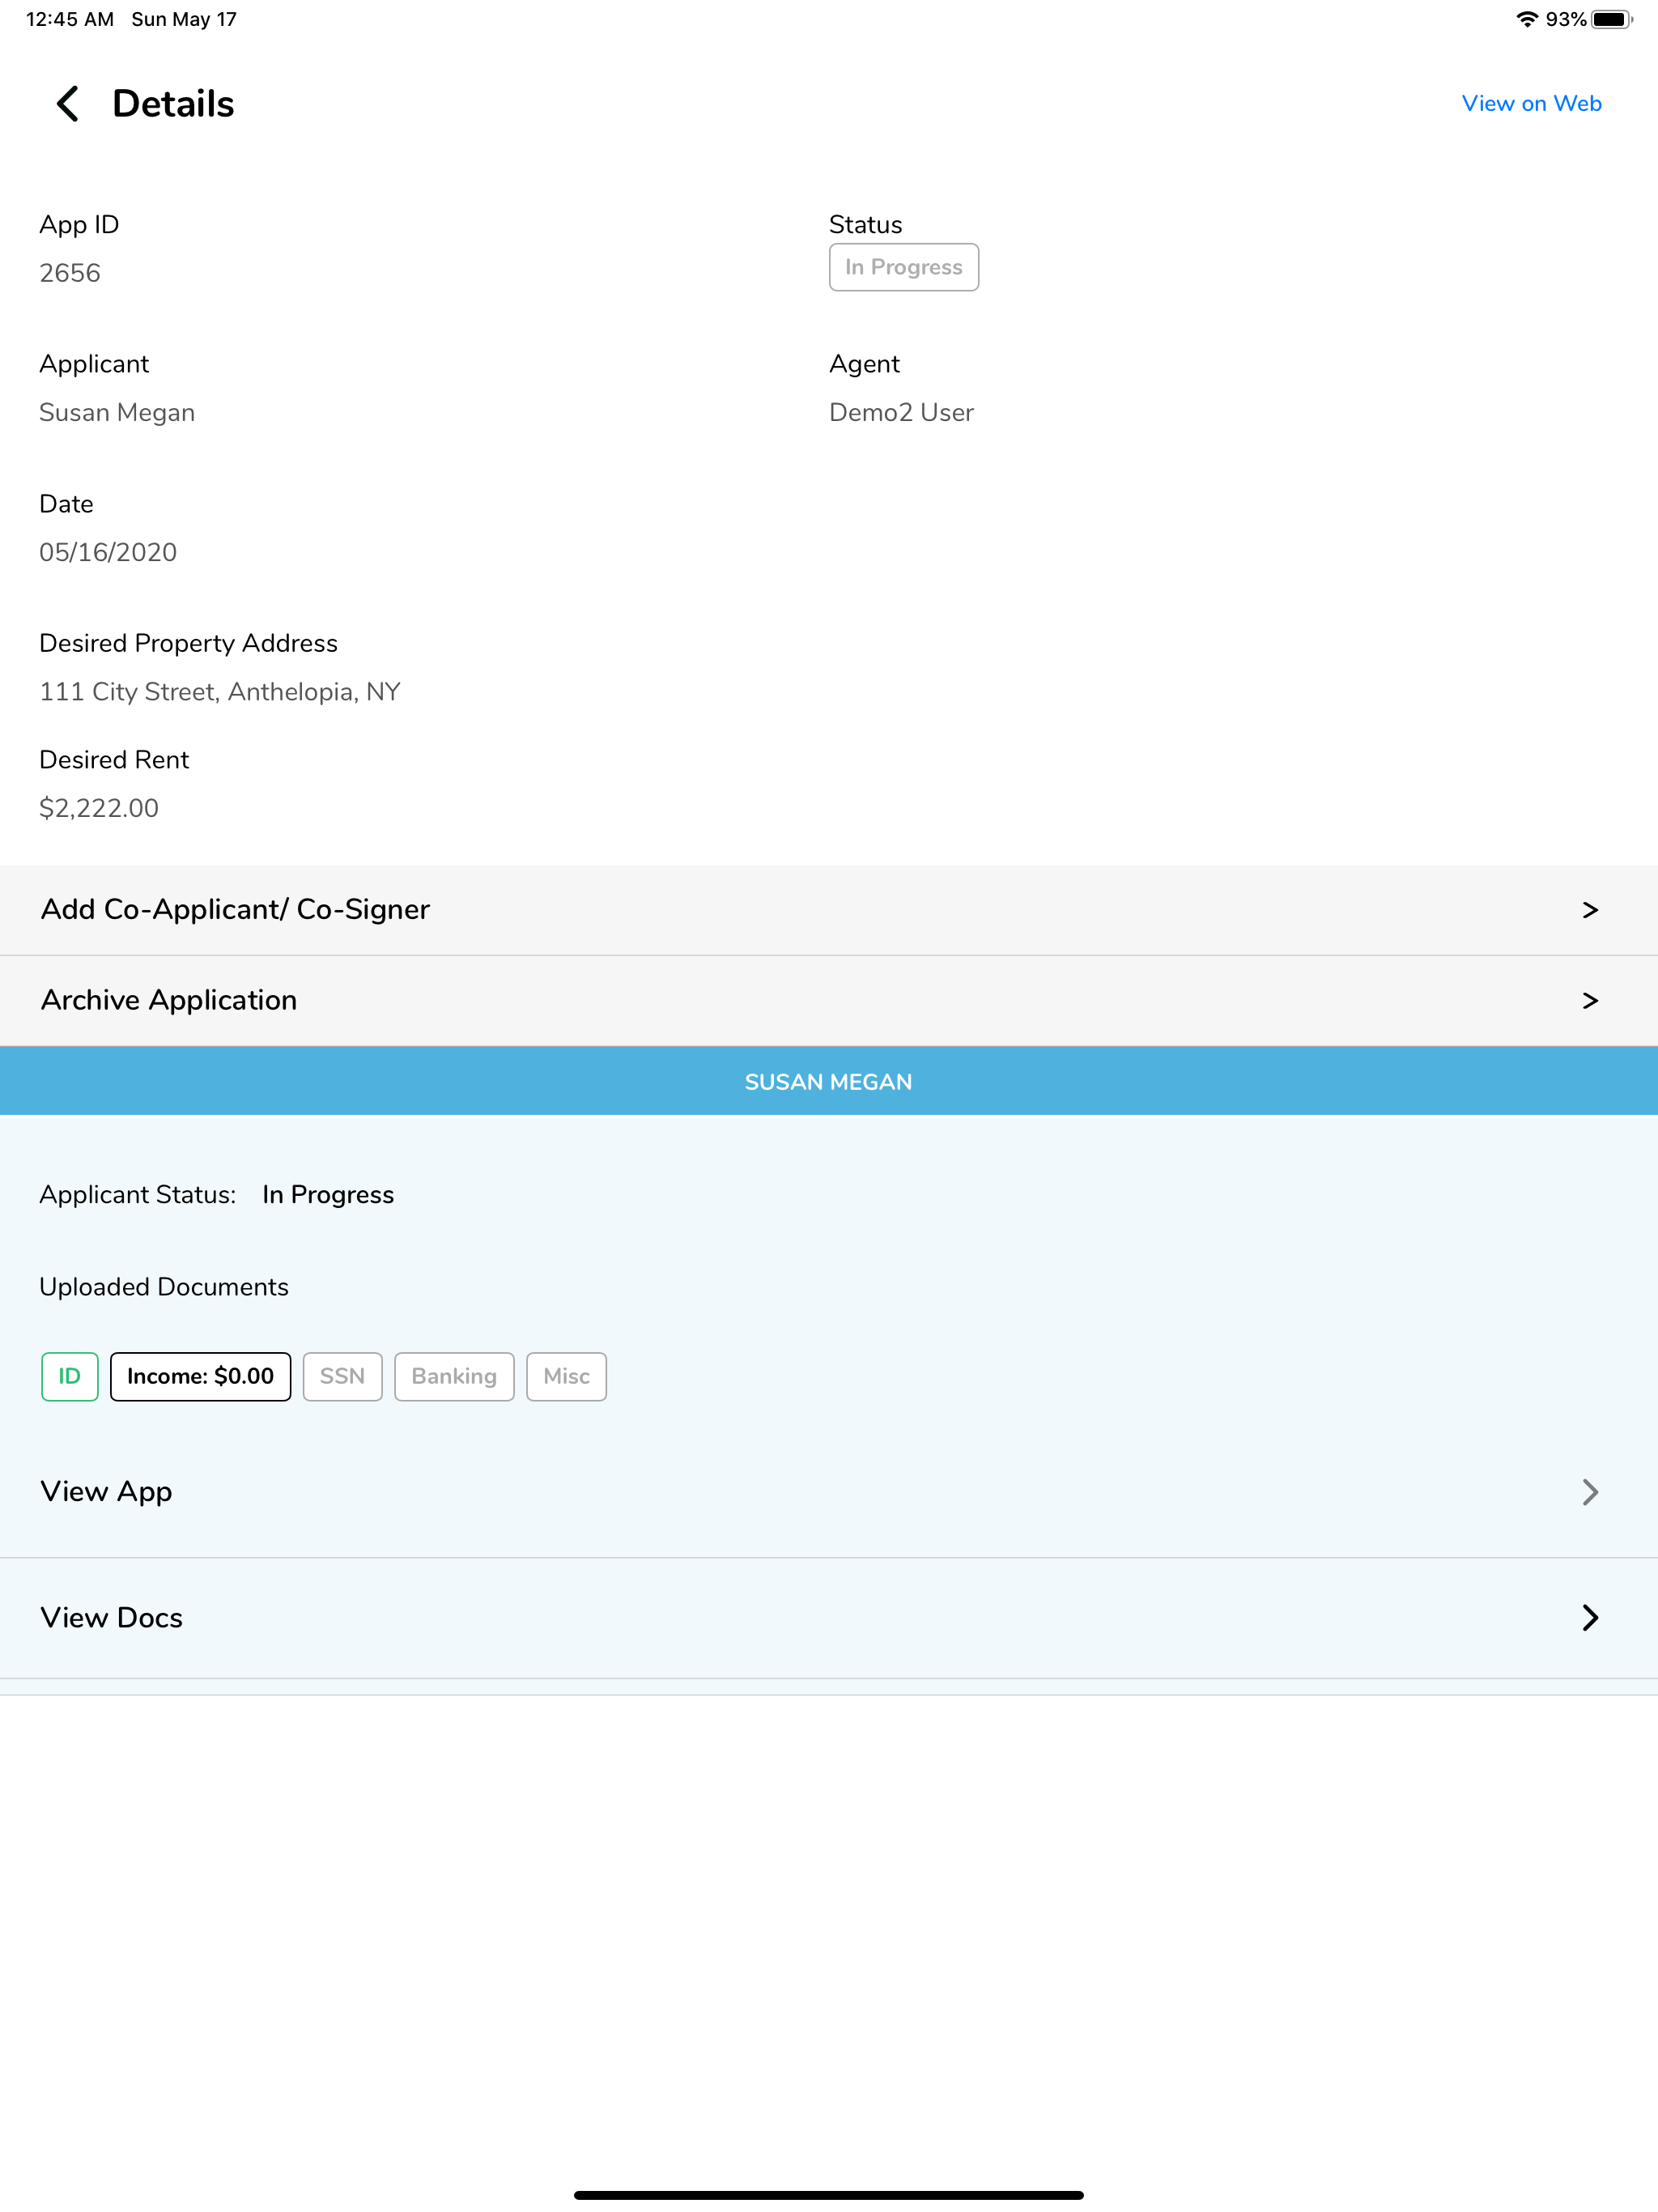The image size is (1658, 2212).
Task: Tap the Details page title
Action: coord(173,103)
